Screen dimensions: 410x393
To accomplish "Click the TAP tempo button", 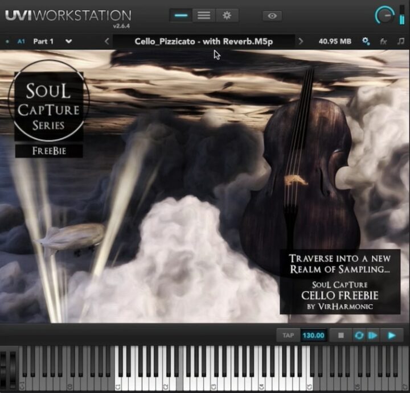I will click(288, 336).
